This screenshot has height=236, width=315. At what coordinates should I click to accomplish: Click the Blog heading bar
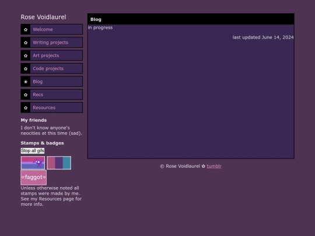tap(191, 19)
